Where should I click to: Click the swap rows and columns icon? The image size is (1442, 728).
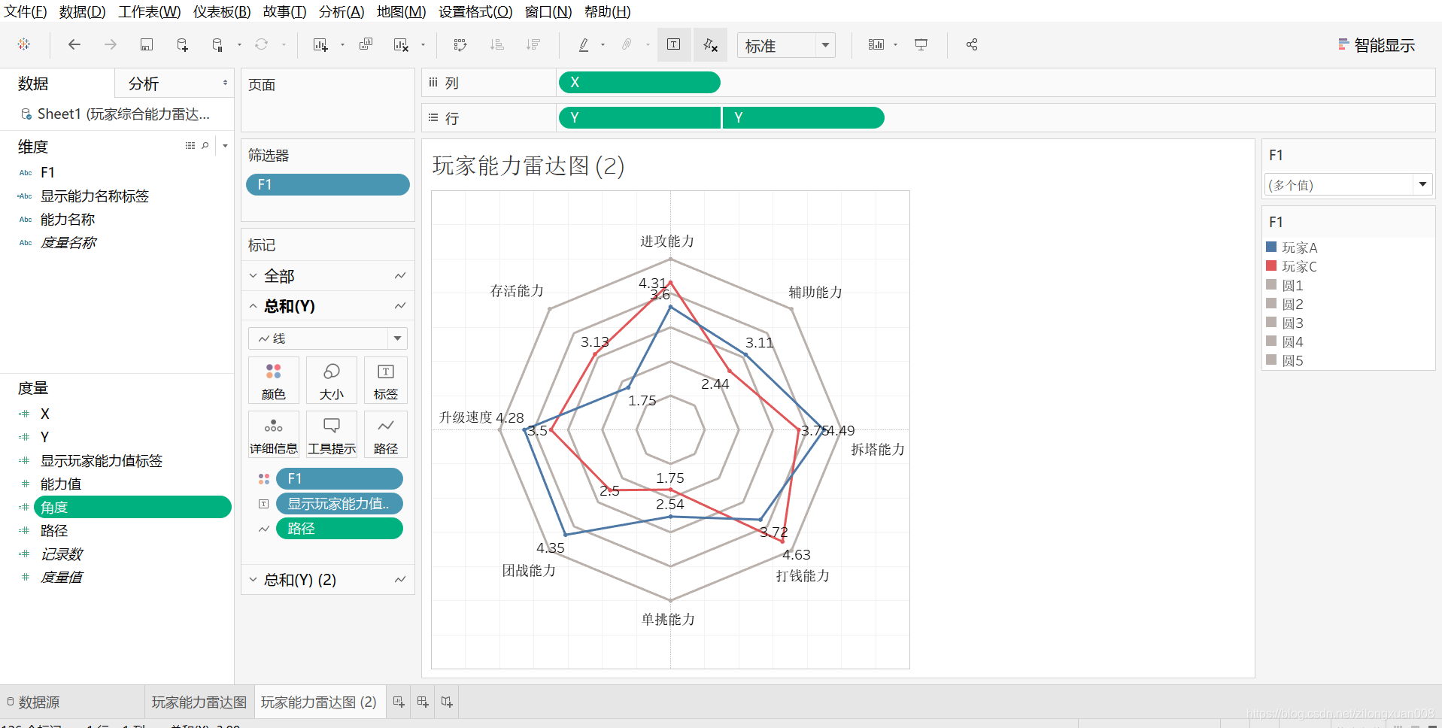click(460, 44)
